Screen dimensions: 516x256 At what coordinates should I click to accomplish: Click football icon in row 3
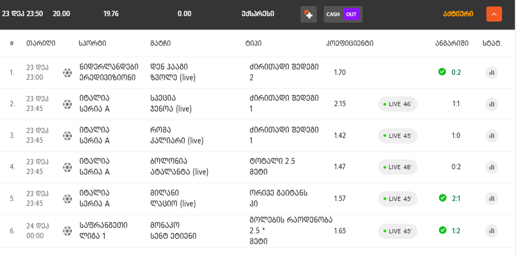point(67,136)
